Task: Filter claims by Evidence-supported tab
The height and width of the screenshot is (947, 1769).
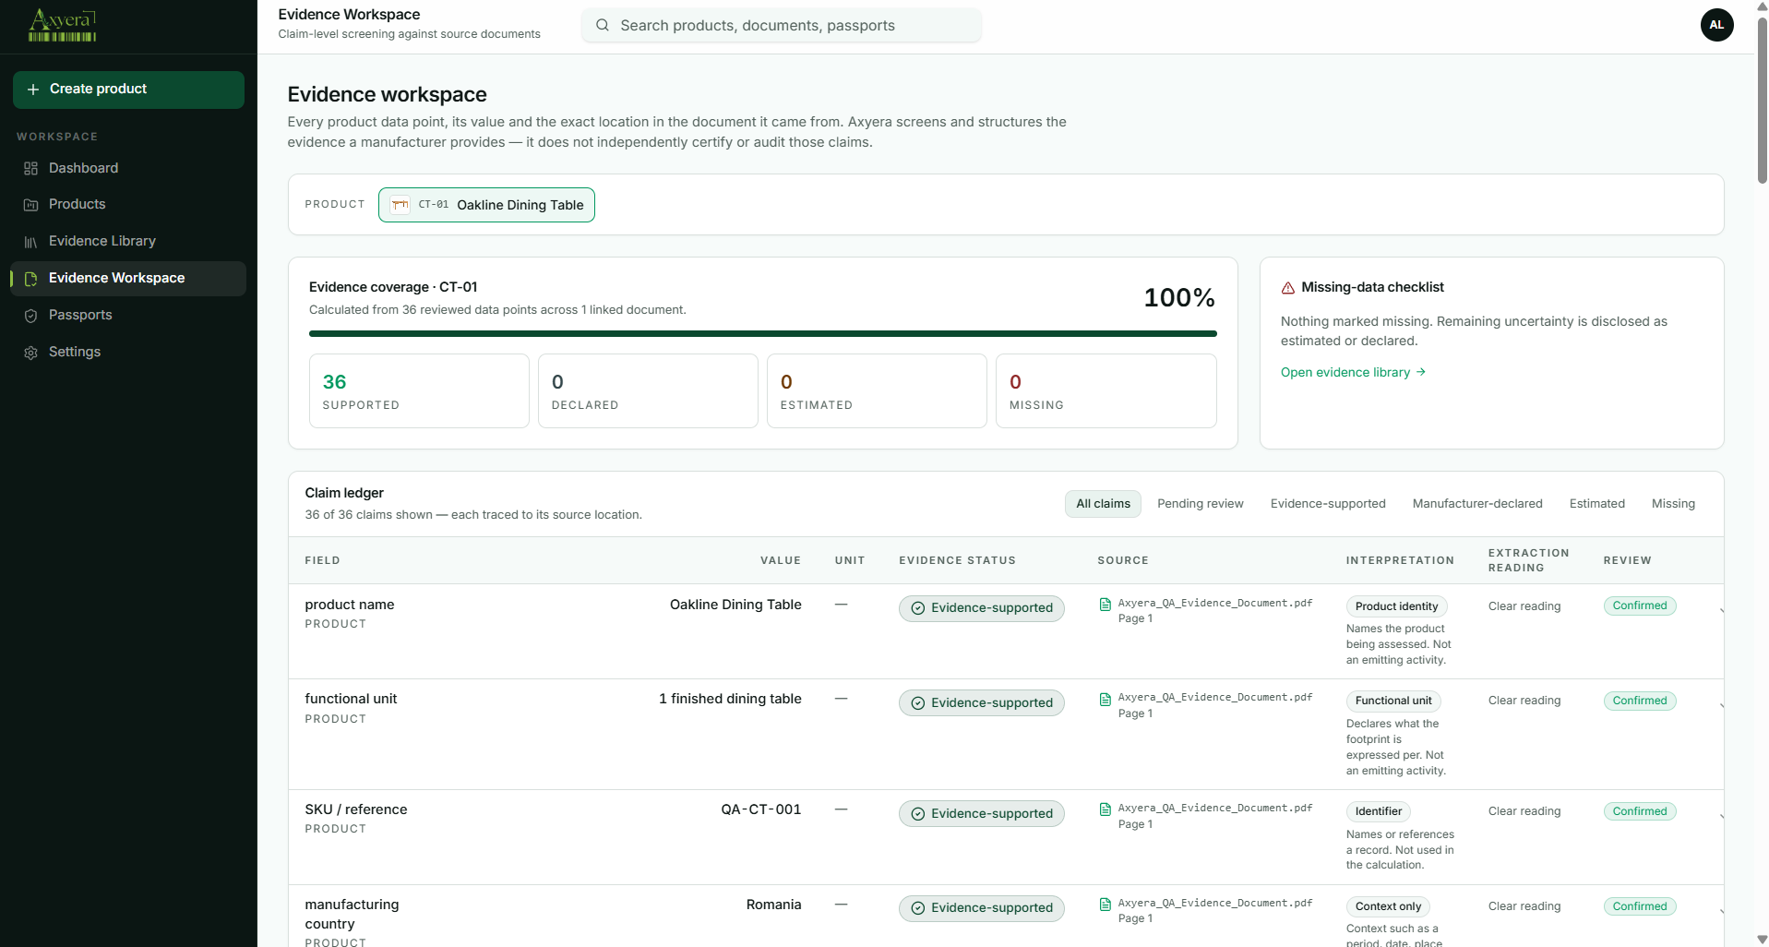Action: [1328, 504]
